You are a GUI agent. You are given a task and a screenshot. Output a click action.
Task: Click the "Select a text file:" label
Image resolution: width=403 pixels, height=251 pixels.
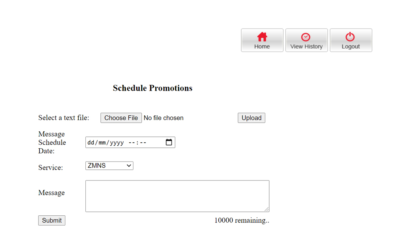click(64, 118)
